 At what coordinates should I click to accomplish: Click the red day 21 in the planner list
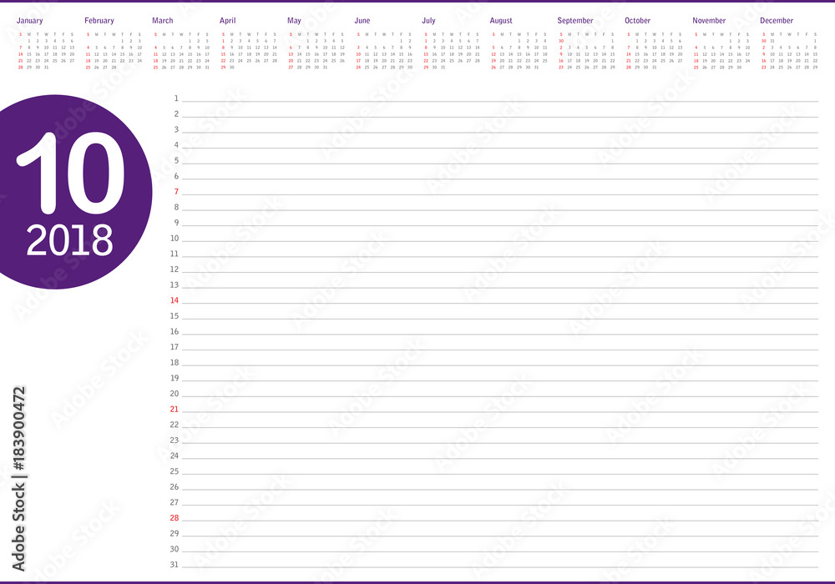click(175, 409)
